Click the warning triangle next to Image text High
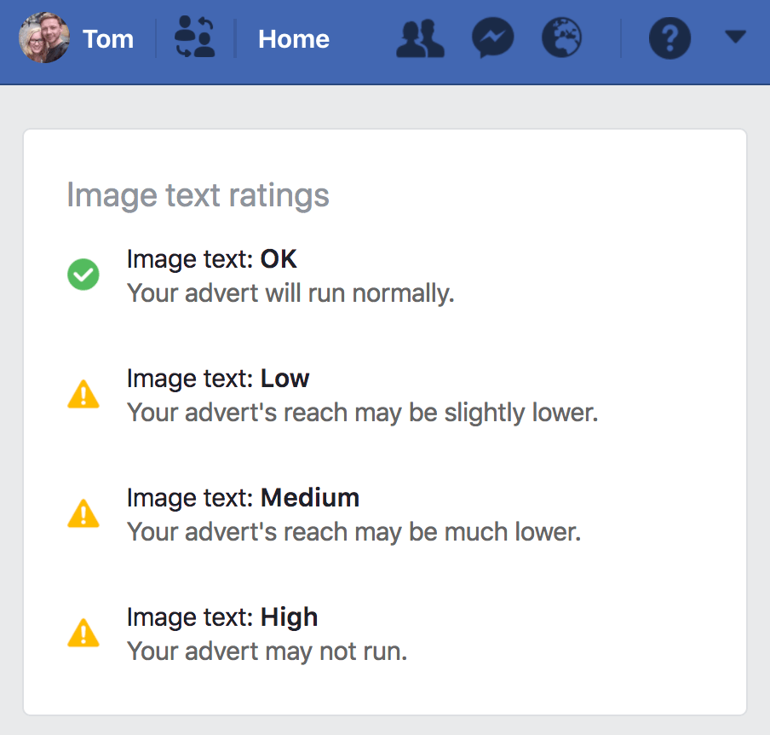Image resolution: width=770 pixels, height=735 pixels. click(x=83, y=633)
